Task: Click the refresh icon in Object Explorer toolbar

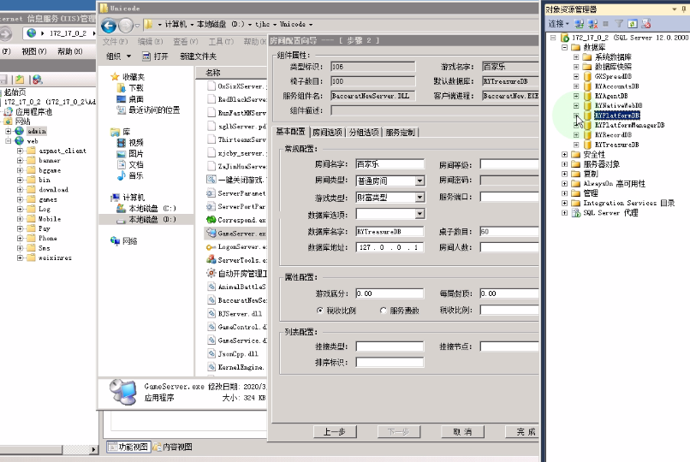Action: 632,24
